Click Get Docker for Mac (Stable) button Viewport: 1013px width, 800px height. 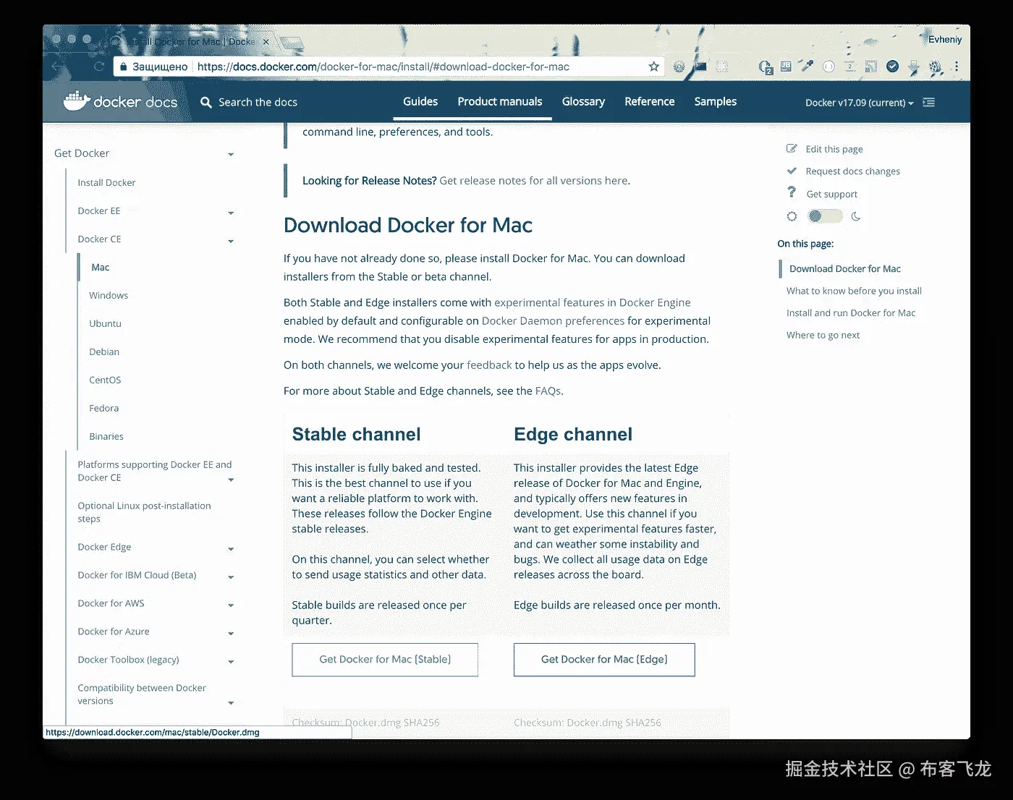385,660
